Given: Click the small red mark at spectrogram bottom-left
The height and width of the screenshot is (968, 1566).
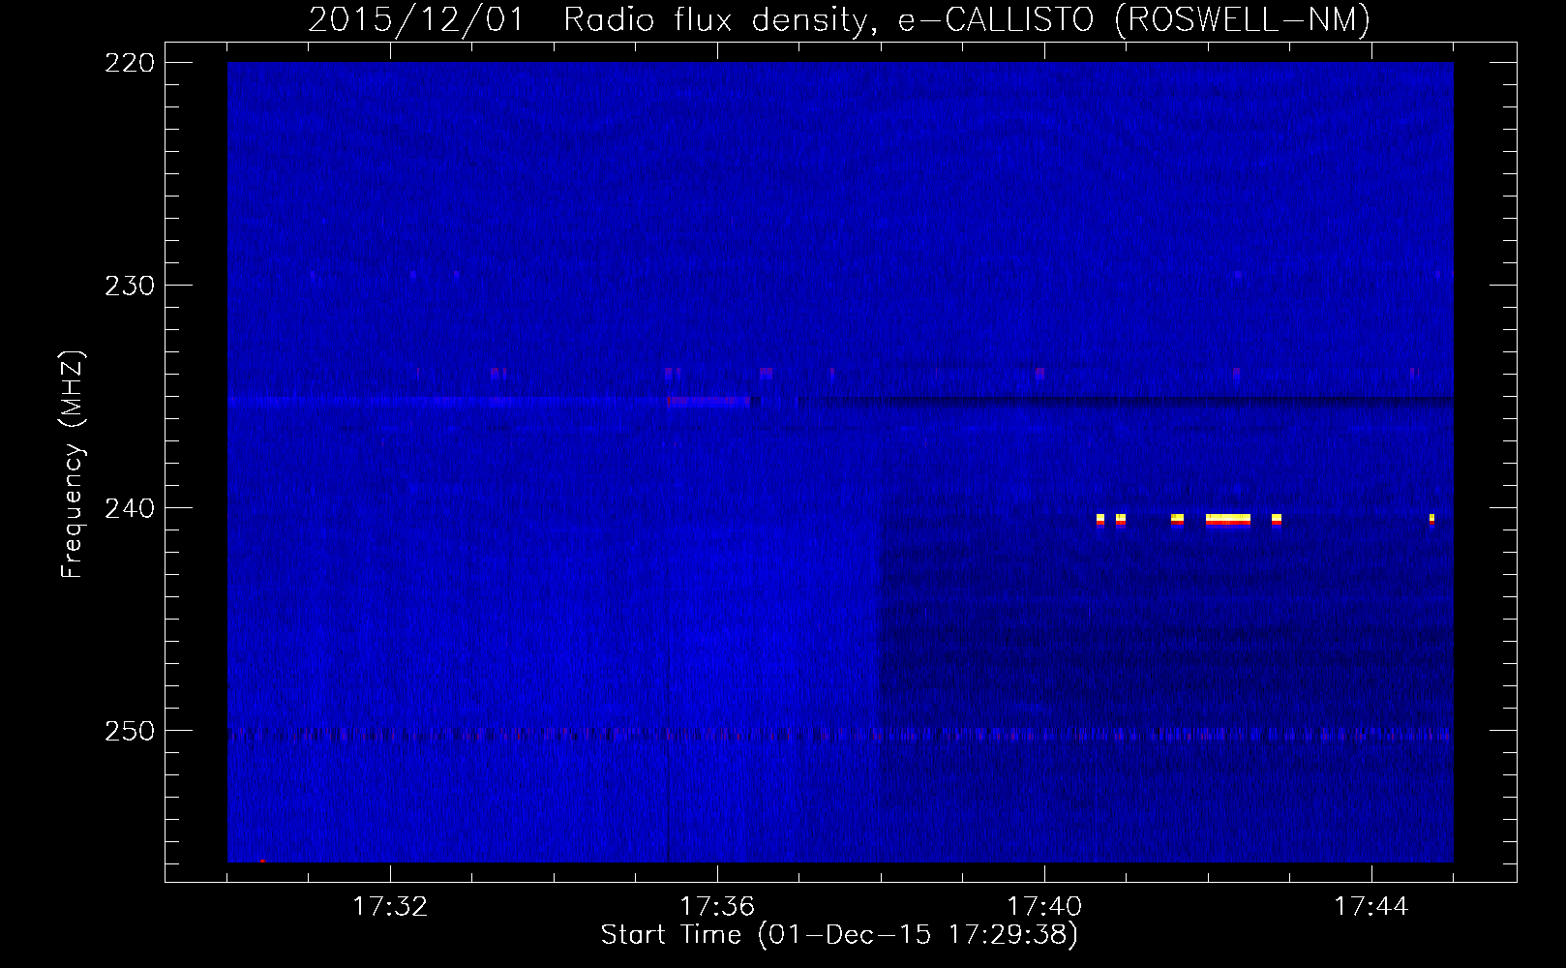Looking at the screenshot, I should click(262, 861).
